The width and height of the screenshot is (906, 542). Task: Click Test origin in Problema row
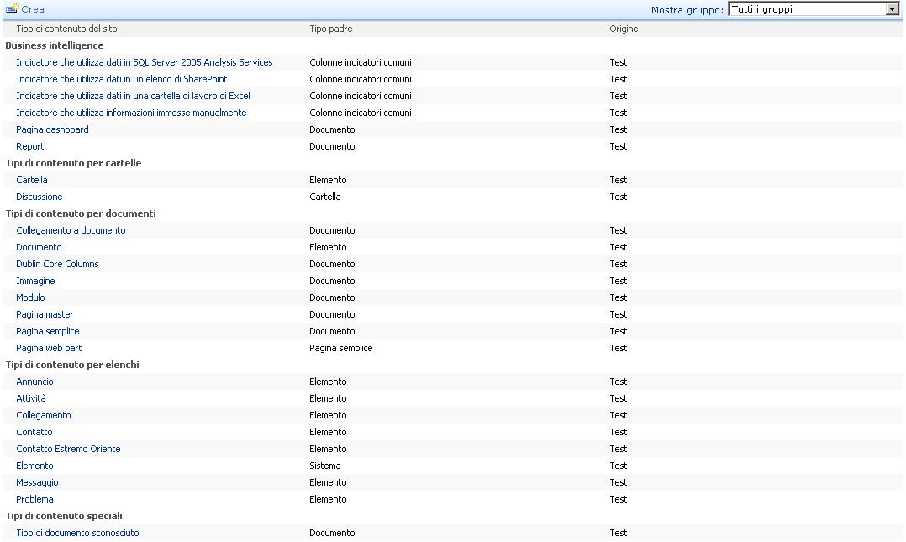pyautogui.click(x=619, y=499)
